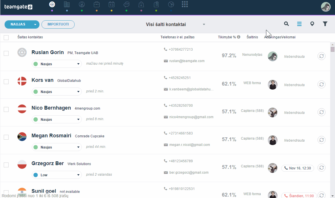Click the search magnifier icon
Viewport: 335px width, 198px height.
tap(286, 24)
